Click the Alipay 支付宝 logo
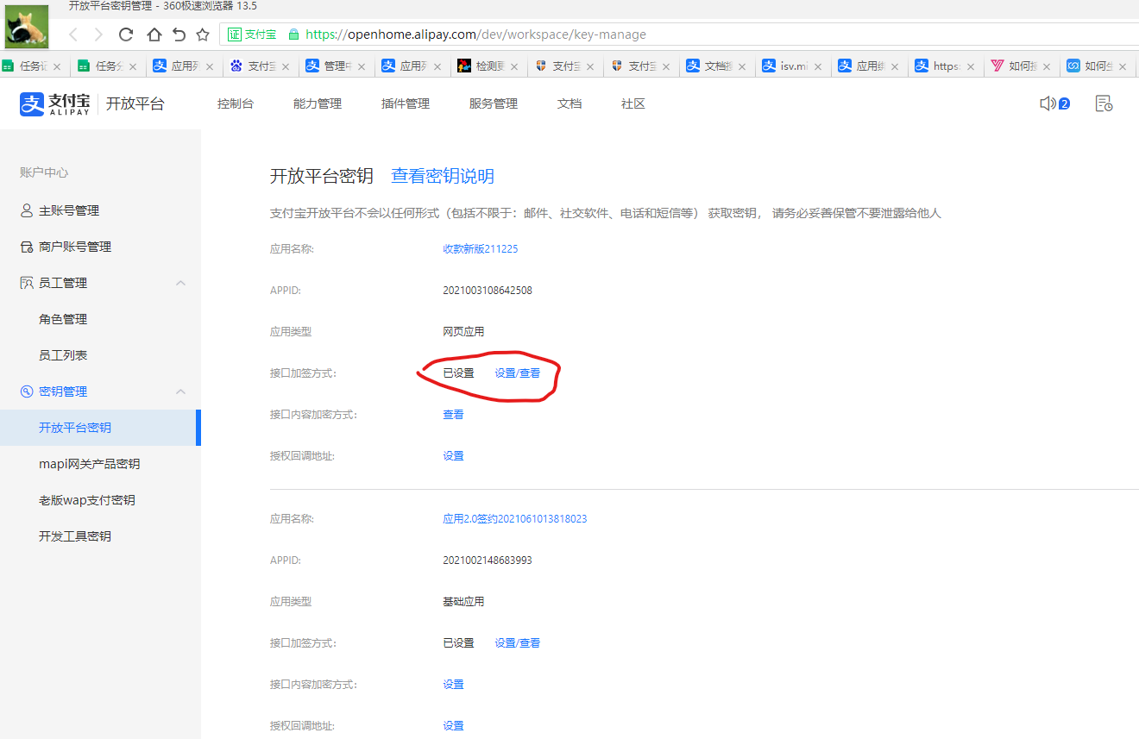Image resolution: width=1139 pixels, height=739 pixels. tap(55, 103)
